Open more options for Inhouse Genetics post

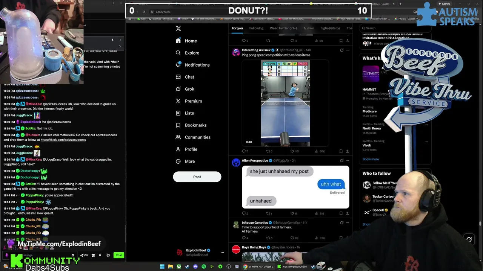click(x=348, y=223)
